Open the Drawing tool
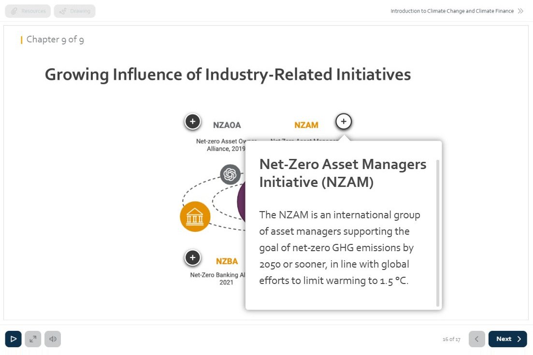 74,11
